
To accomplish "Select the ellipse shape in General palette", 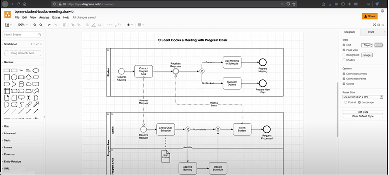I will 36,70.
